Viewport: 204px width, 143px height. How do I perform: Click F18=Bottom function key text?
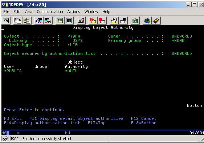coord(144,123)
